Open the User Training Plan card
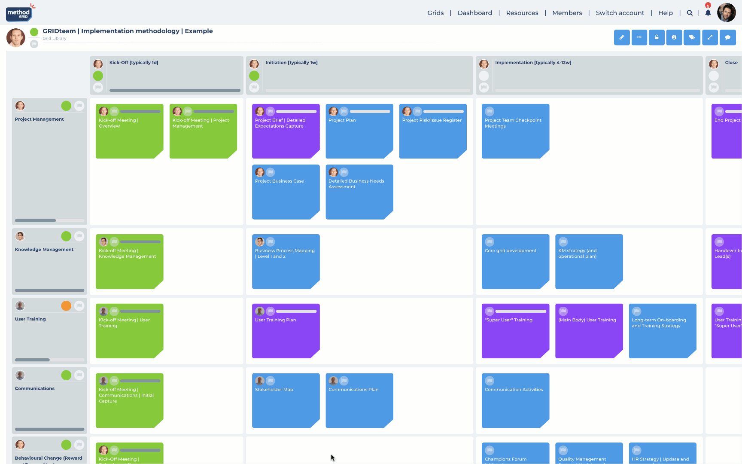 286,331
